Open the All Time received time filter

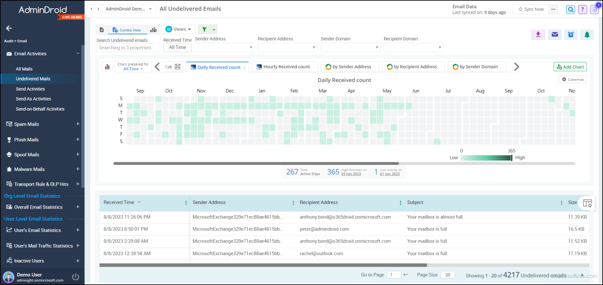coord(177,47)
